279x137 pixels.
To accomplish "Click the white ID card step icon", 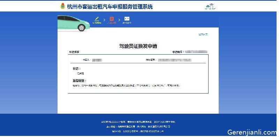I will tap(127, 19).
